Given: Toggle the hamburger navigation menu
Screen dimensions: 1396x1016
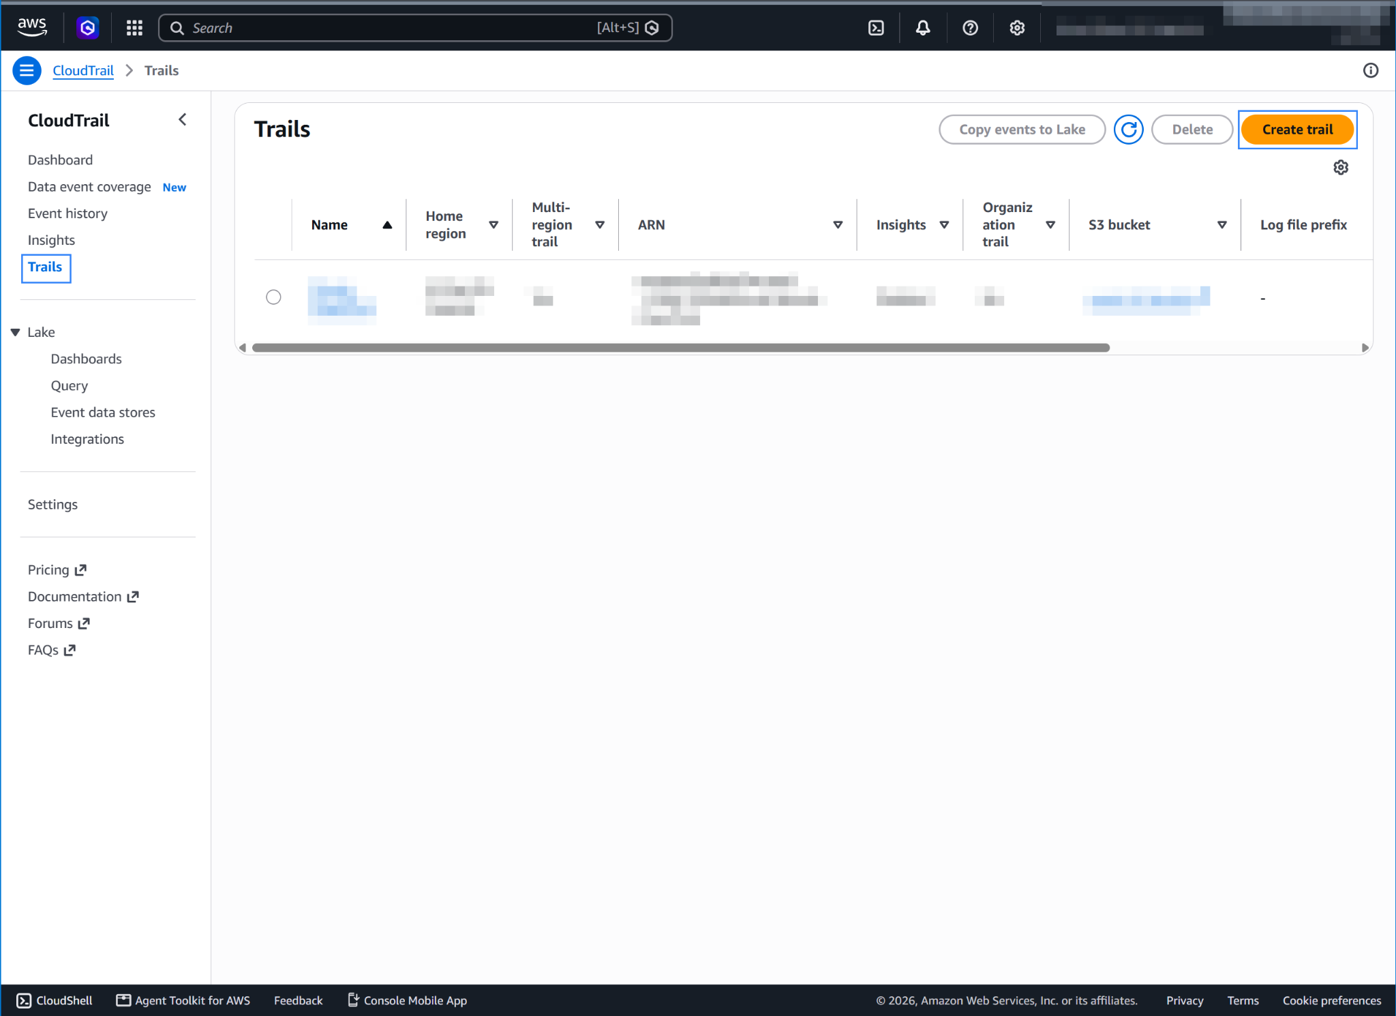Looking at the screenshot, I should (x=27, y=70).
